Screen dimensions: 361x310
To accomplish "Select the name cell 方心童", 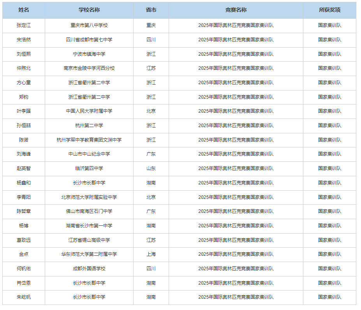I will (24, 83).
